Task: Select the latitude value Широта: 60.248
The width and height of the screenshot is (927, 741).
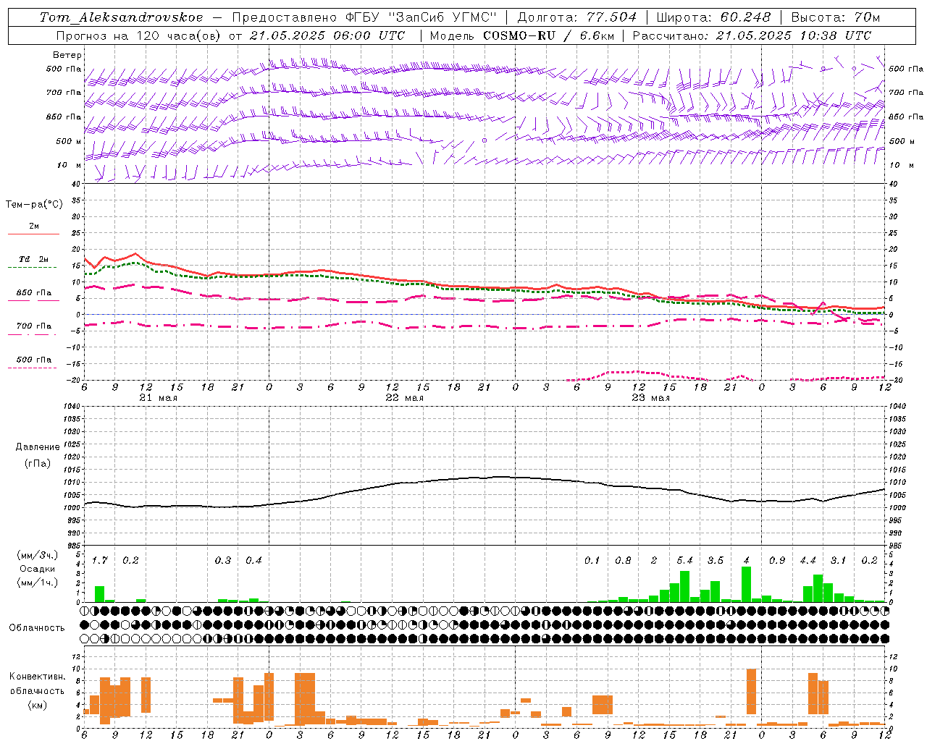Action: [713, 17]
